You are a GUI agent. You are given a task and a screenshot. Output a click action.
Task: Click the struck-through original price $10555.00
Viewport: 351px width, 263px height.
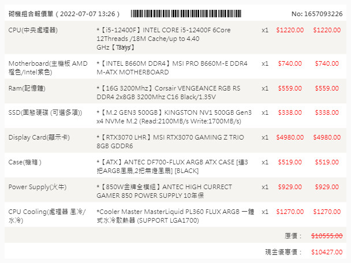pyautogui.click(x=326, y=235)
